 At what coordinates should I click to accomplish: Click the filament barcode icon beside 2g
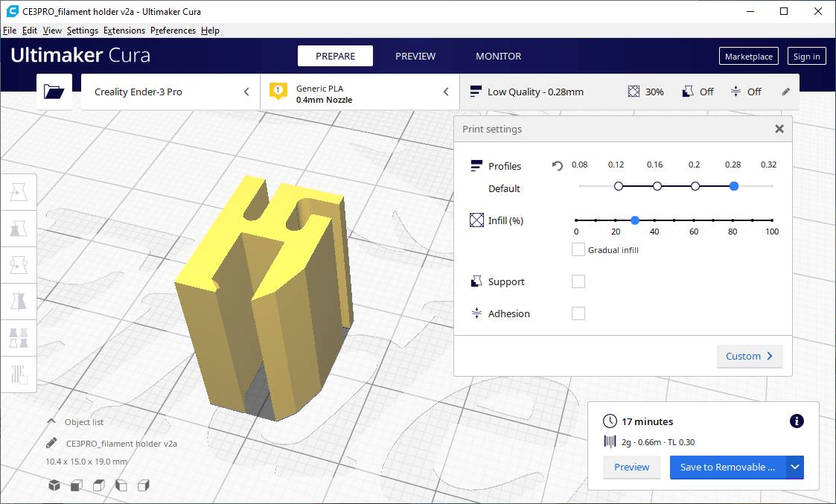click(x=610, y=441)
